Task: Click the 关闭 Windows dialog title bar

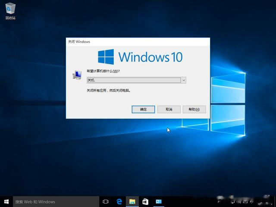Action: [138, 42]
